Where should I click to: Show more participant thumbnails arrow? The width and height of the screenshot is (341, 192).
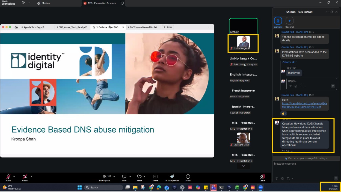point(243,166)
